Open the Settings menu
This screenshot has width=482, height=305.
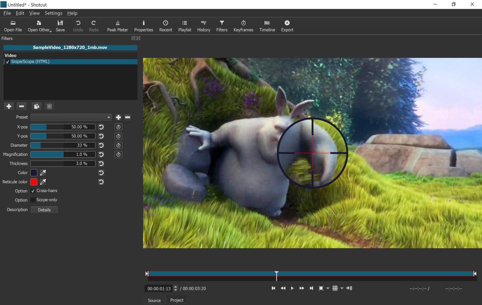(53, 13)
